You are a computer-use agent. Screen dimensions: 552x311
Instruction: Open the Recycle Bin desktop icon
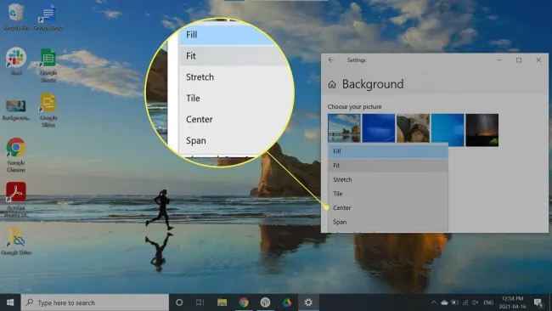tap(15, 16)
